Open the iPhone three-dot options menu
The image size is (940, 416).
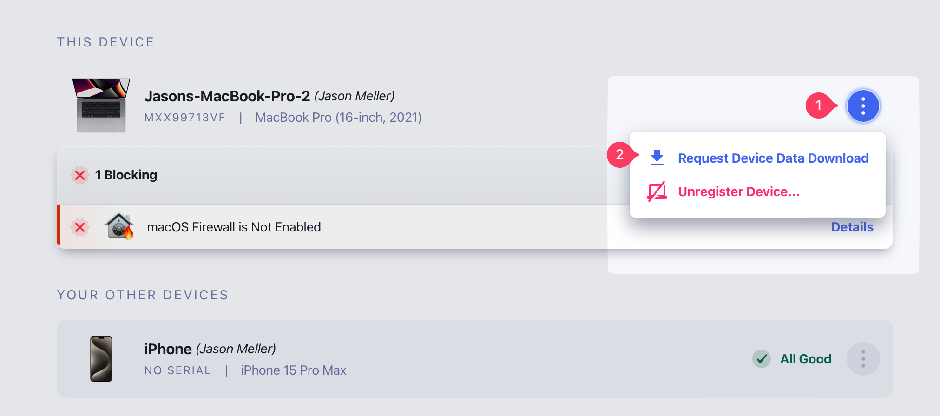pyautogui.click(x=863, y=359)
